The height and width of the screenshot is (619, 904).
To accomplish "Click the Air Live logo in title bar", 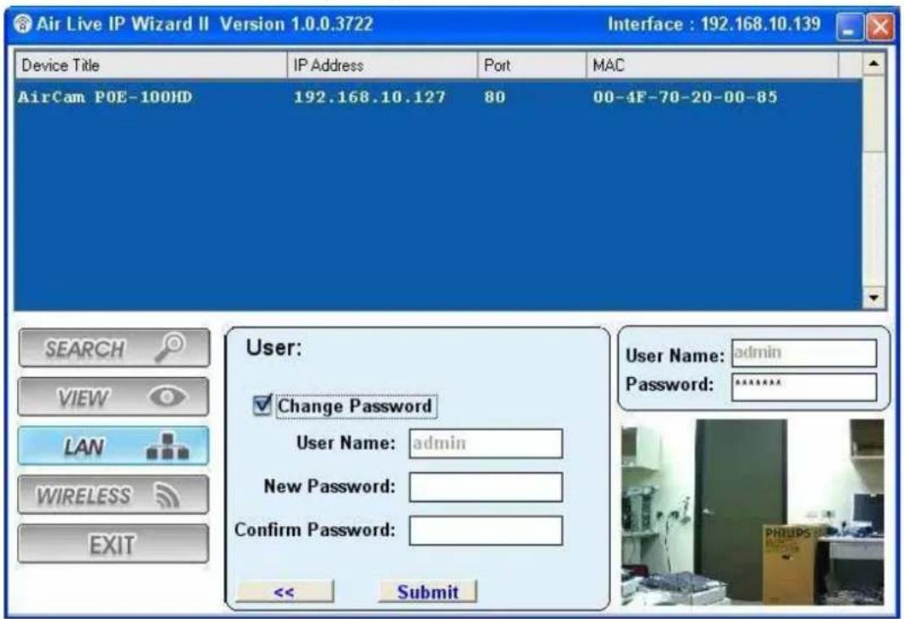I will click(x=23, y=25).
